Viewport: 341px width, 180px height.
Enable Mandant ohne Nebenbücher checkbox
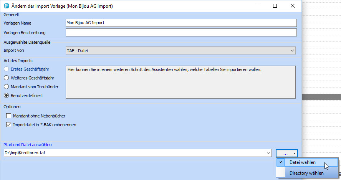pyautogui.click(x=9, y=116)
